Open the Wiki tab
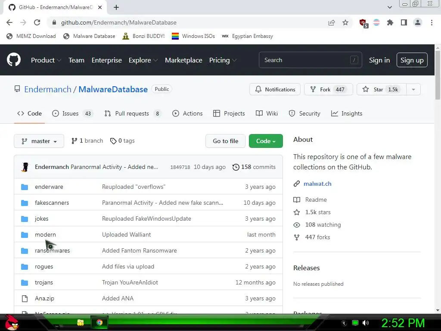This screenshot has height=331, width=441. [267, 113]
